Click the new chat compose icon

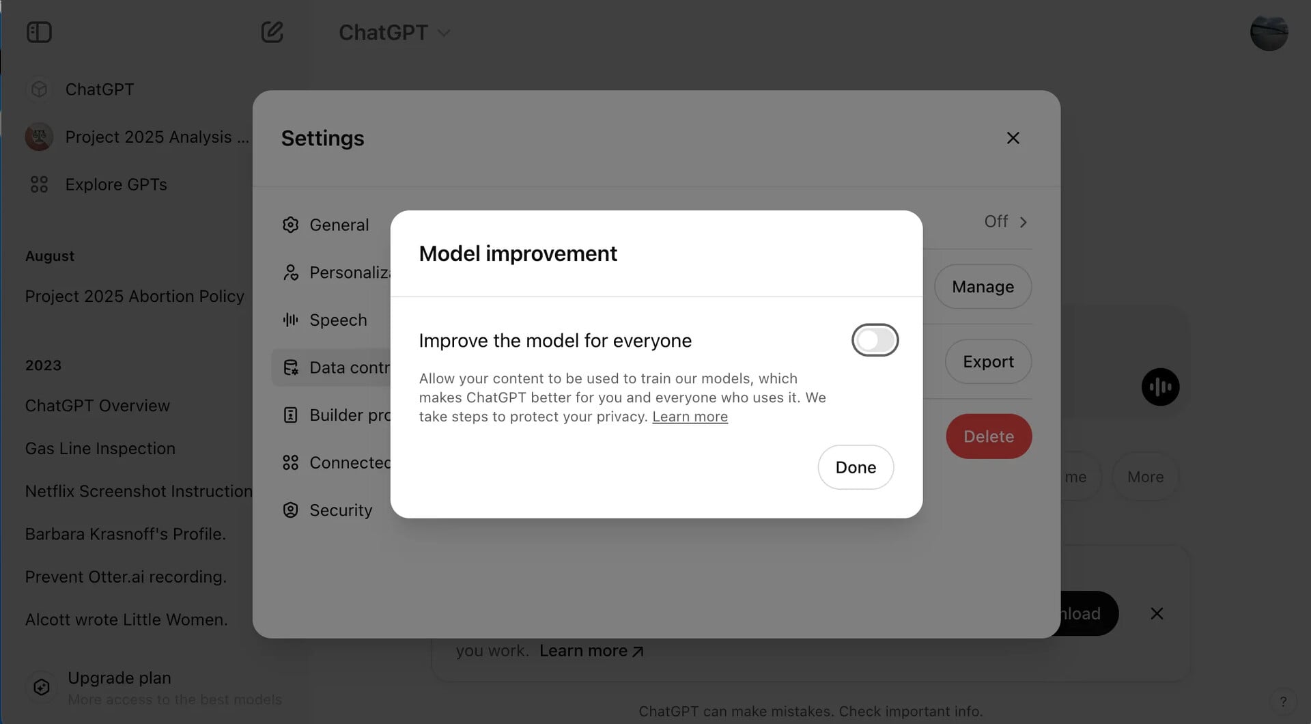(272, 32)
